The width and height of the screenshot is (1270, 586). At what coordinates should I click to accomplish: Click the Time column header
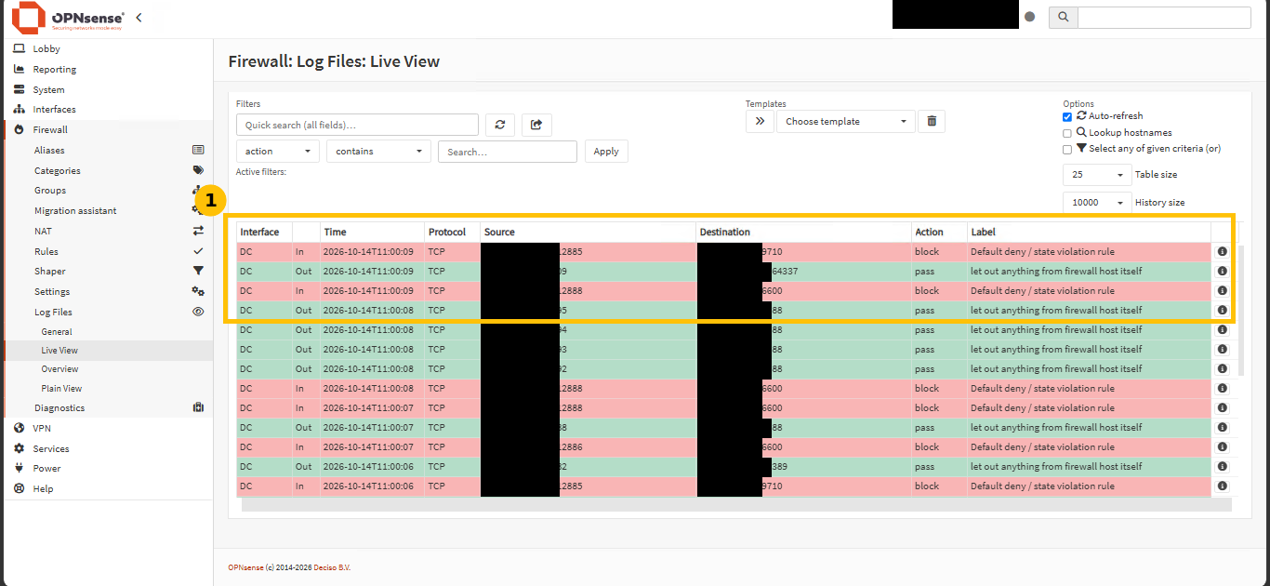pos(335,232)
